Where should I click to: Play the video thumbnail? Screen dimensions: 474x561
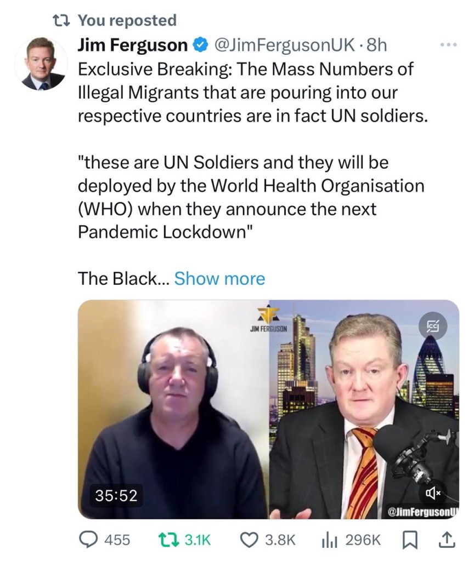click(x=268, y=409)
